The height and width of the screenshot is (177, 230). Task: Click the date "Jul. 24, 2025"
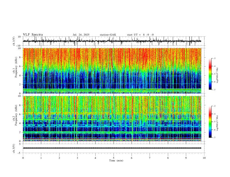coord(81,35)
